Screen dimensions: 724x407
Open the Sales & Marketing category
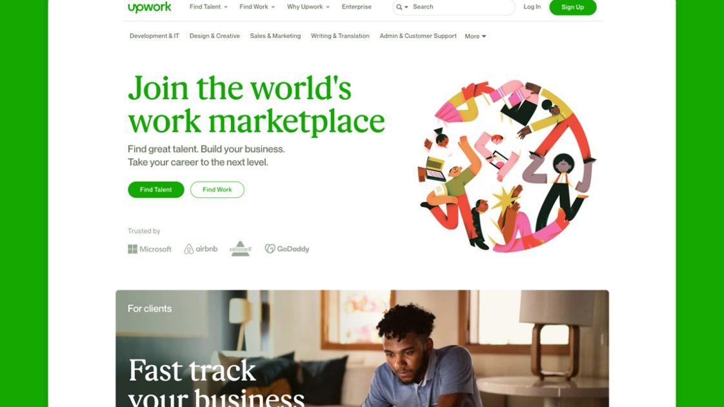pyautogui.click(x=275, y=36)
